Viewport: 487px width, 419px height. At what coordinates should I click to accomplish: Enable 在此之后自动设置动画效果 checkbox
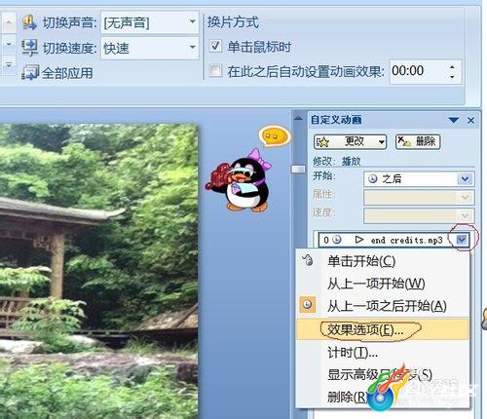click(215, 70)
